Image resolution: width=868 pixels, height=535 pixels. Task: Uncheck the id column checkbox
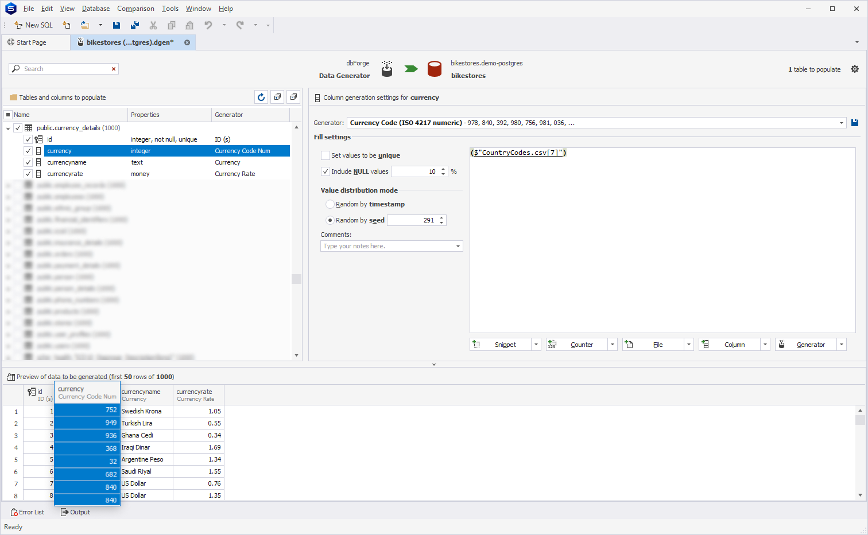point(28,139)
